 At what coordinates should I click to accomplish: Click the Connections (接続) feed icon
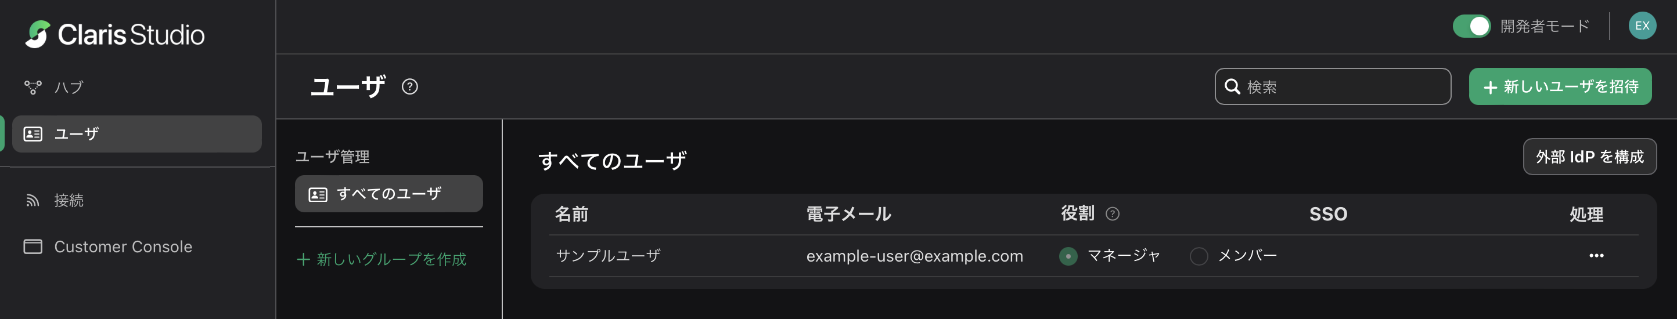point(33,200)
